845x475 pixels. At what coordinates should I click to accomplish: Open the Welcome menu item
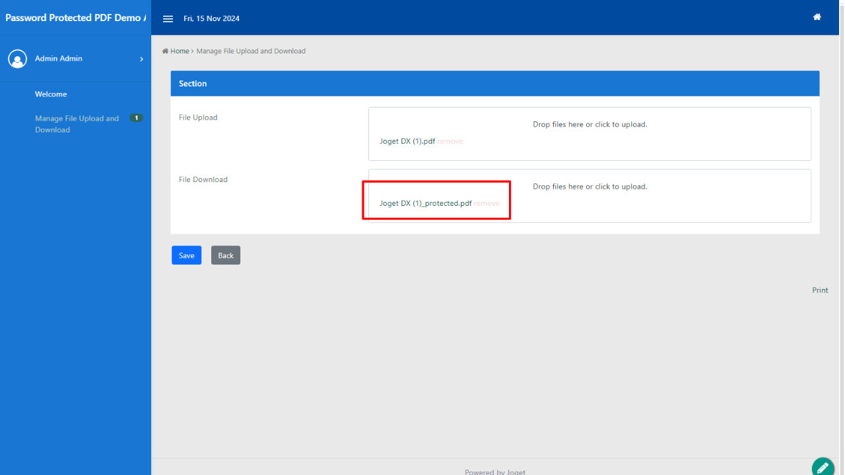click(x=51, y=94)
